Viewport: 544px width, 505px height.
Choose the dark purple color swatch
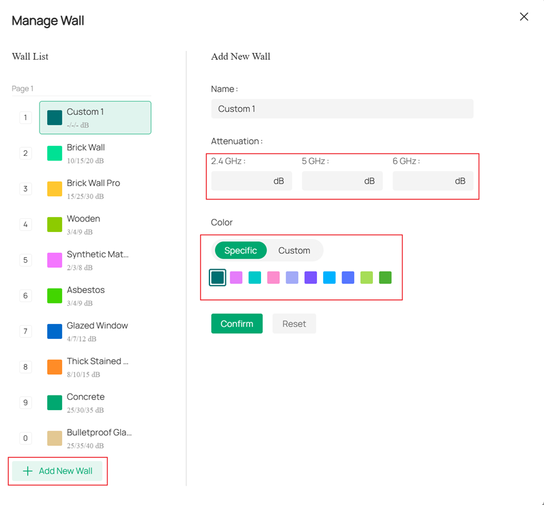pyautogui.click(x=311, y=277)
